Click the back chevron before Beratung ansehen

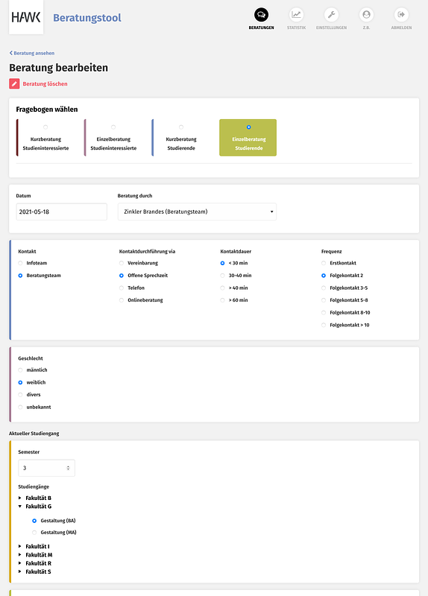[11, 53]
